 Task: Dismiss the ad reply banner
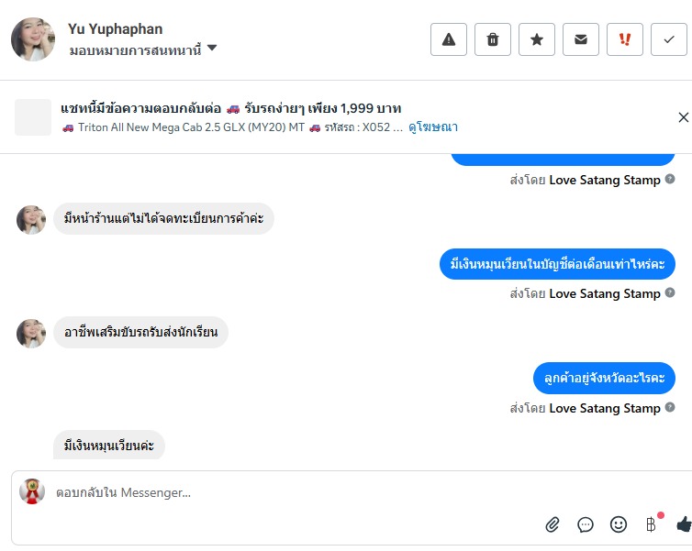(x=683, y=117)
